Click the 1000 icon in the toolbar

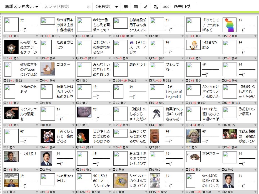click(x=166, y=7)
